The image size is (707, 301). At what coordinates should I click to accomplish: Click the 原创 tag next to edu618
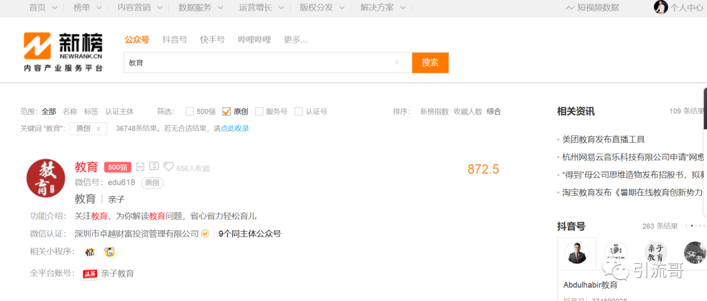[x=152, y=183]
